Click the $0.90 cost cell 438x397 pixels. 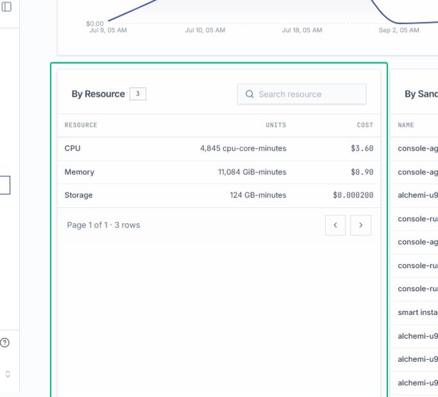(x=362, y=172)
